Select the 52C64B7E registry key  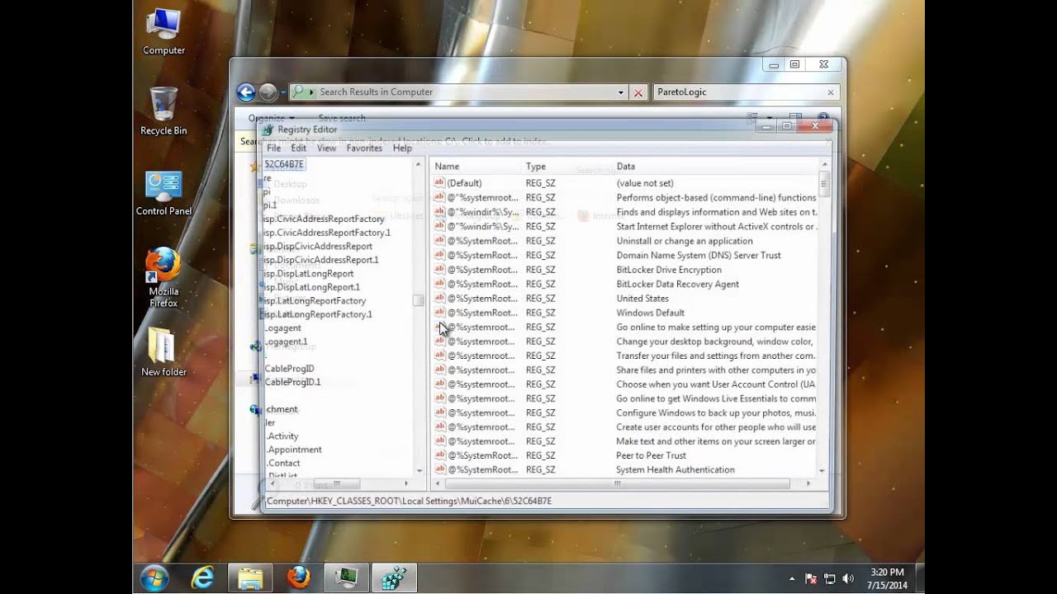coord(284,164)
